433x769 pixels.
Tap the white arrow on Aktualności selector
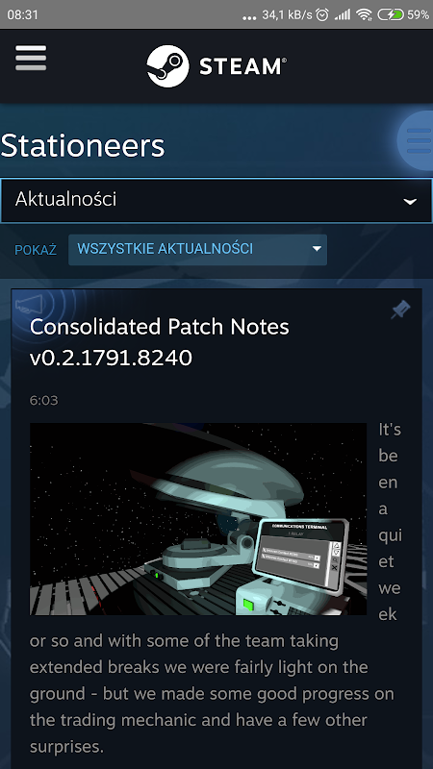[410, 202]
